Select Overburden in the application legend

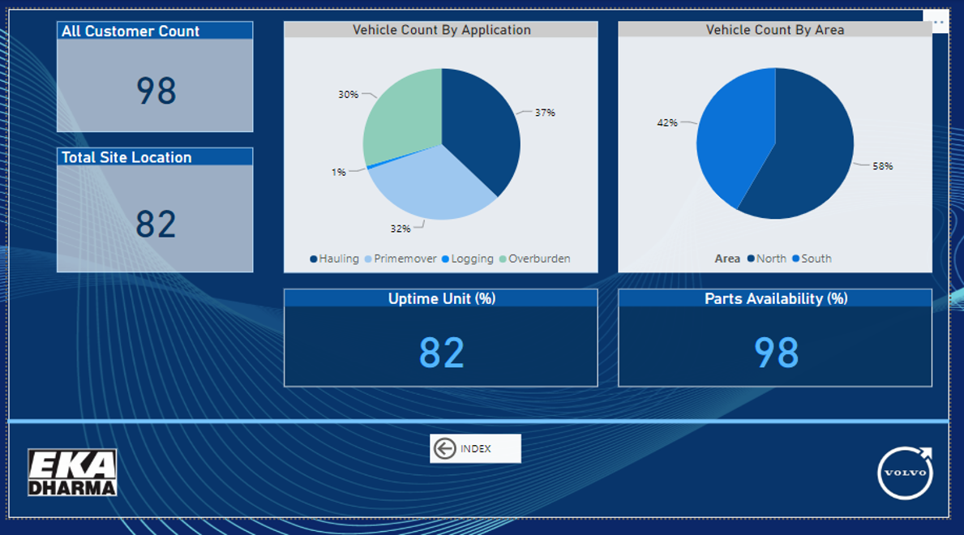pyautogui.click(x=535, y=259)
